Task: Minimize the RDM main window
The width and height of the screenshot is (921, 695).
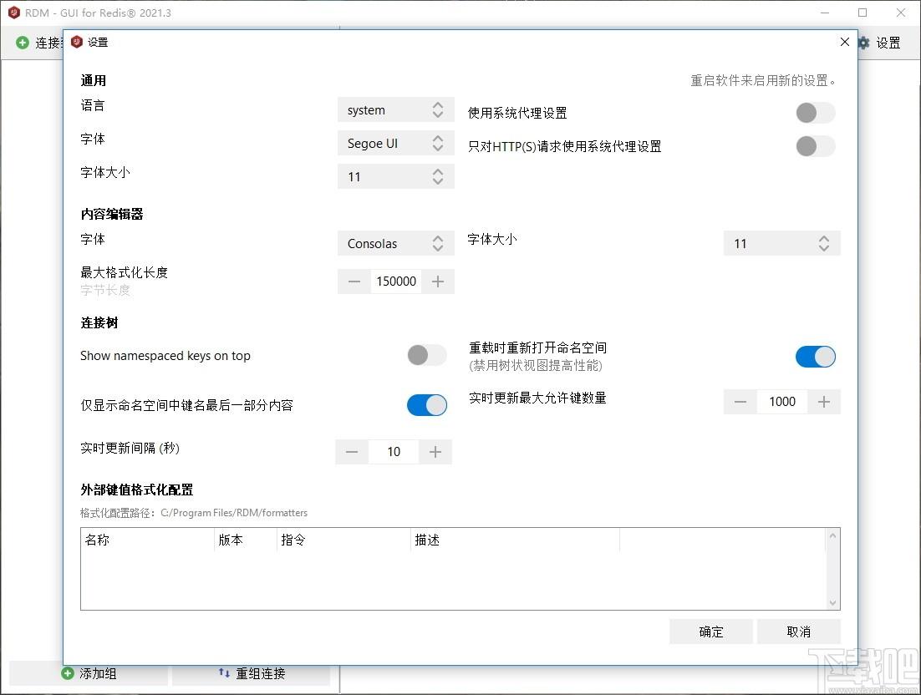Action: pos(825,13)
